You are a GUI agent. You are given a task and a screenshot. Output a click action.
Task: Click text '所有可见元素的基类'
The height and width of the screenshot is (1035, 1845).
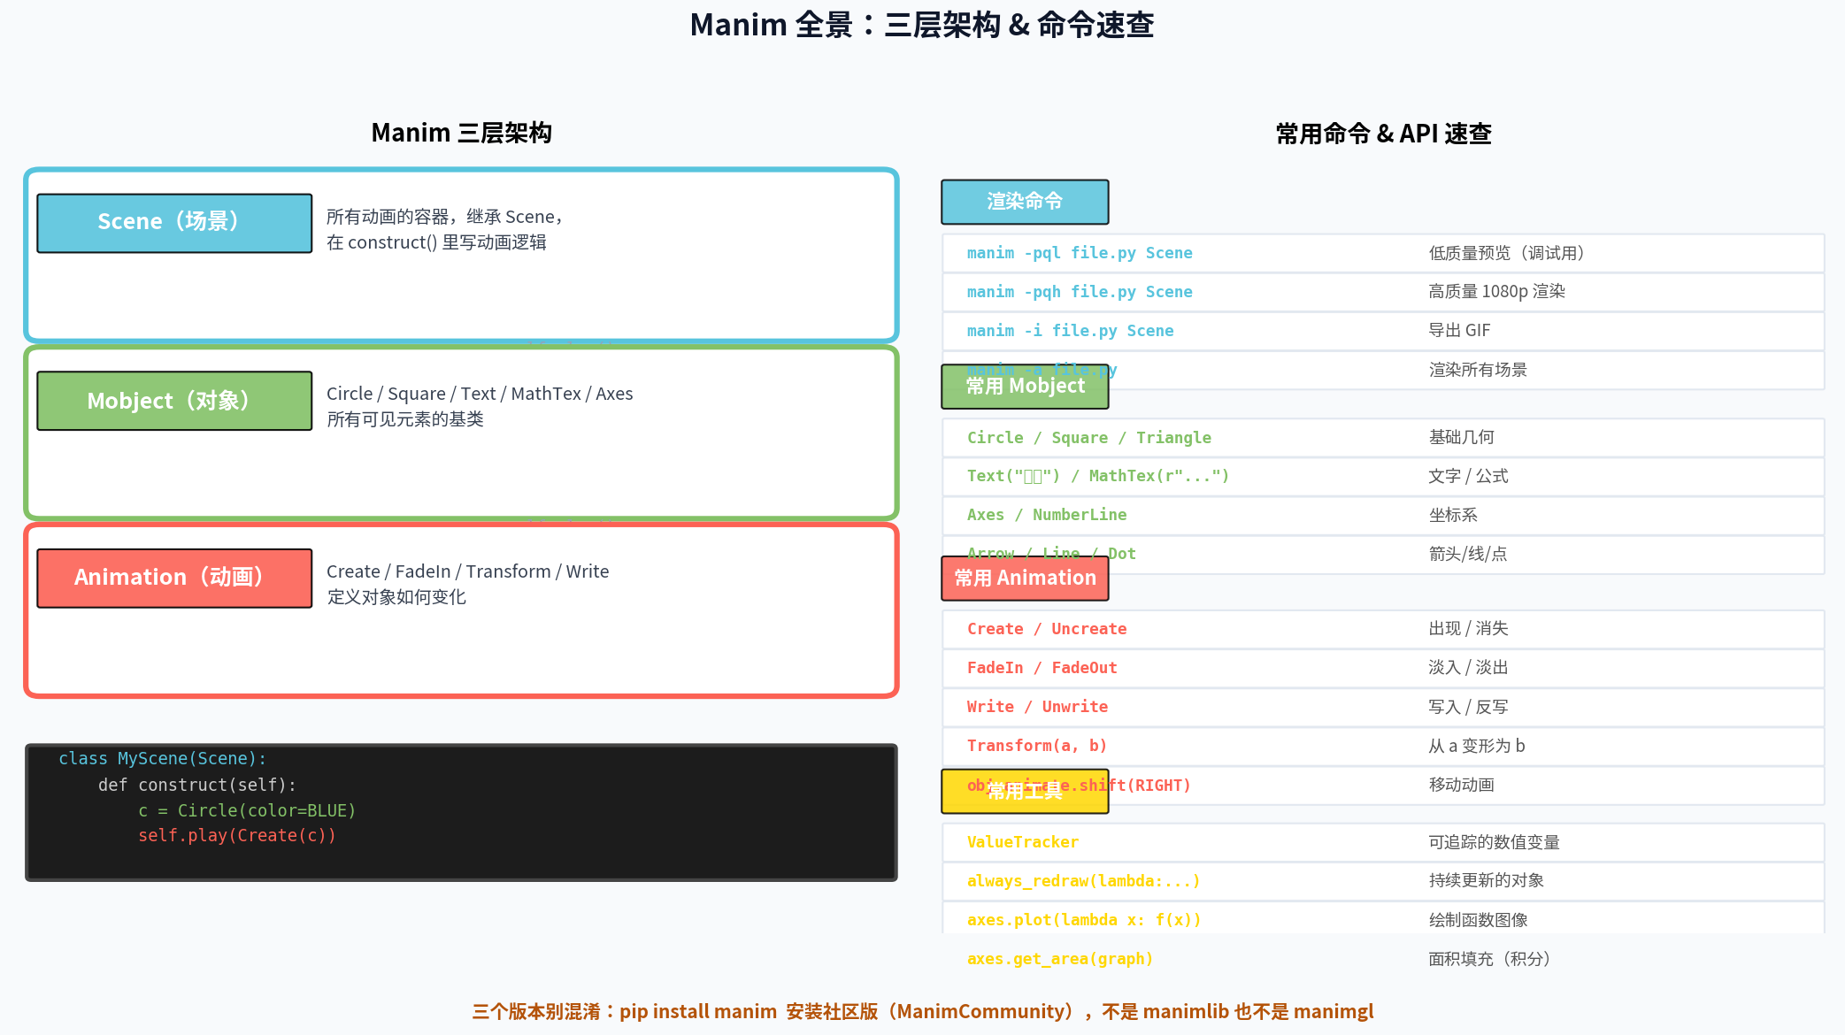coord(405,419)
